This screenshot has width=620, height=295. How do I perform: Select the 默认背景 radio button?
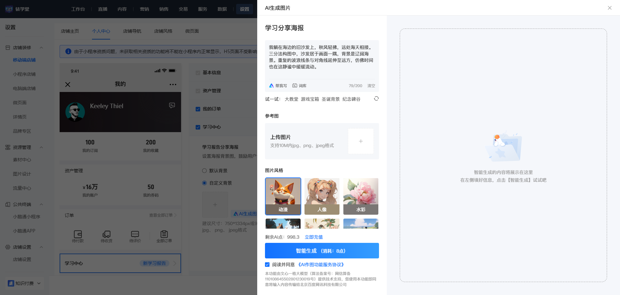click(x=204, y=171)
